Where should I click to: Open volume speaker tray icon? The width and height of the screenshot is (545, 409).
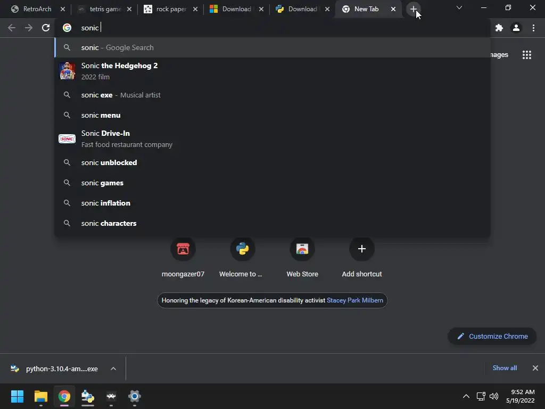click(493, 396)
